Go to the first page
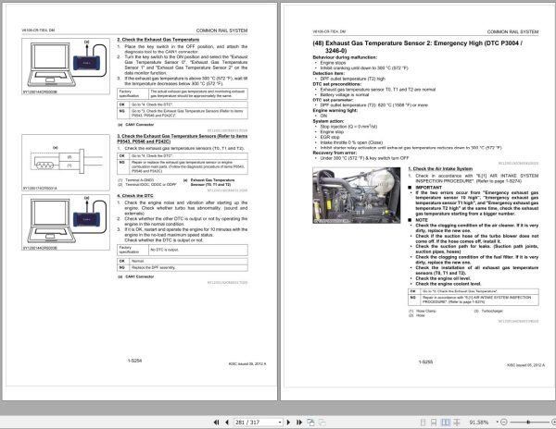This screenshot has height=429, width=556. 216,423
